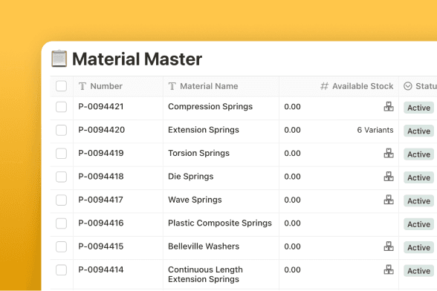Open the Status column dropdown icon
Image resolution: width=437 pixels, height=291 pixels.
pyautogui.click(x=408, y=86)
